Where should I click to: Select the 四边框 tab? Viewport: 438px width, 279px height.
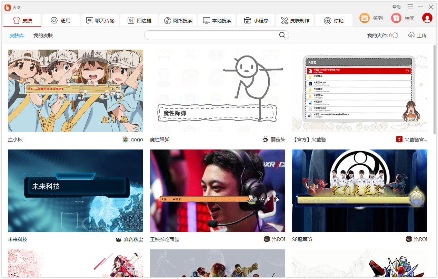tap(139, 20)
